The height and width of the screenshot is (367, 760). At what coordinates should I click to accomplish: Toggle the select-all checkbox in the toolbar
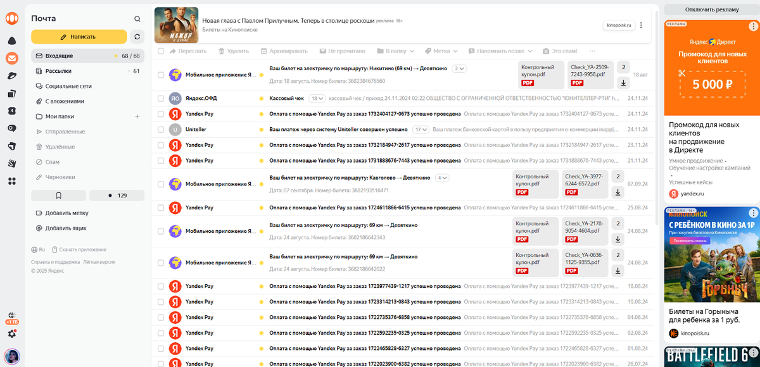(161, 51)
